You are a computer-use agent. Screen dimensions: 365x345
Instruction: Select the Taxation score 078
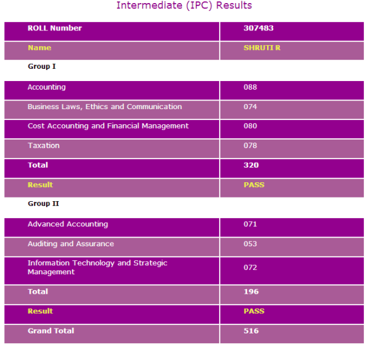tap(250, 146)
